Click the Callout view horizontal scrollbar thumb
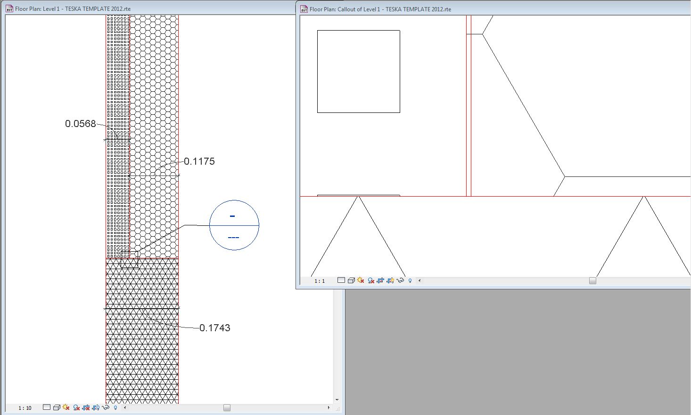 tap(592, 280)
